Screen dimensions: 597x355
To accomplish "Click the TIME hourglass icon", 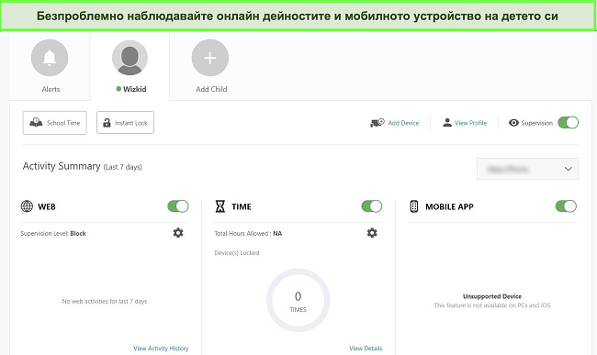I will [220, 206].
